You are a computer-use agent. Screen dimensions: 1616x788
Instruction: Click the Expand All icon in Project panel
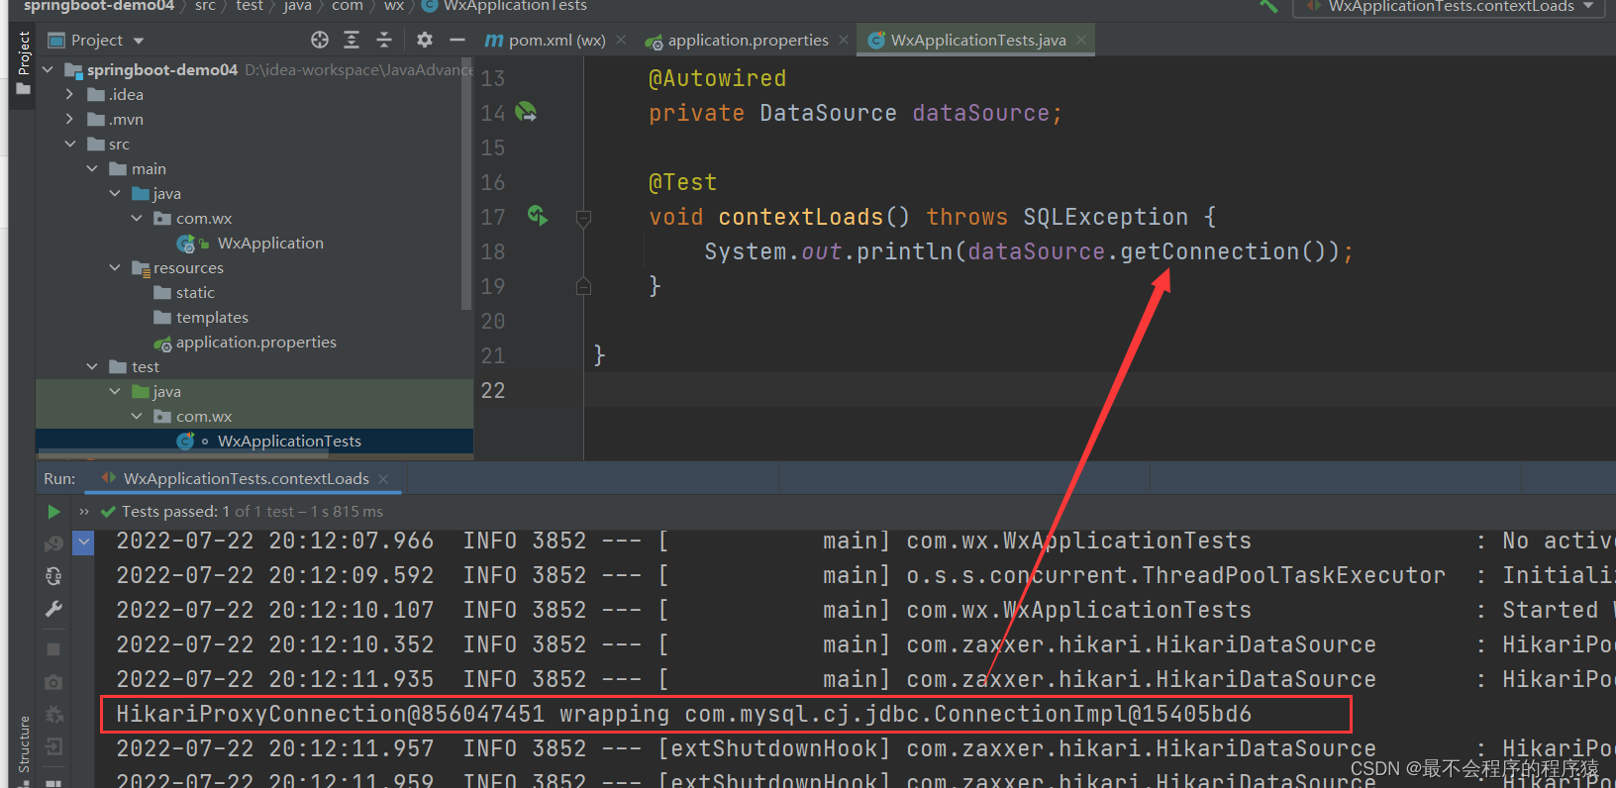pyautogui.click(x=352, y=40)
